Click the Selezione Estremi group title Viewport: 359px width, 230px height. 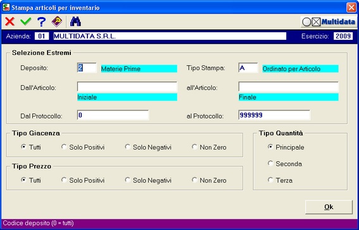(x=42, y=52)
